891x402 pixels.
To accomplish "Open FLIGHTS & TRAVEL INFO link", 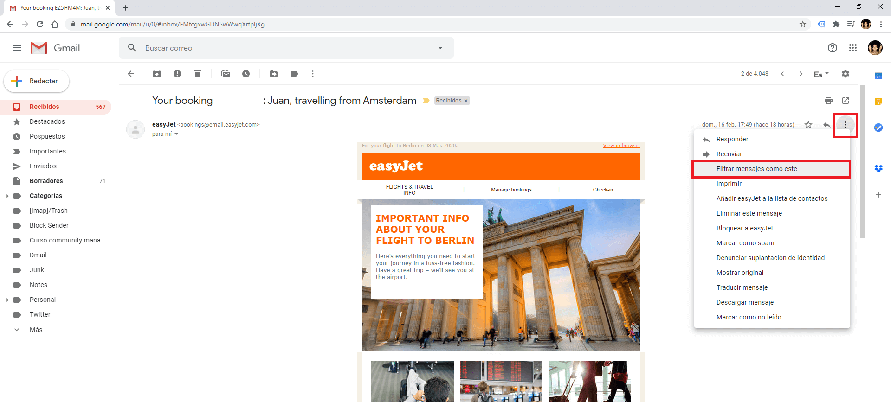I will click(x=409, y=190).
